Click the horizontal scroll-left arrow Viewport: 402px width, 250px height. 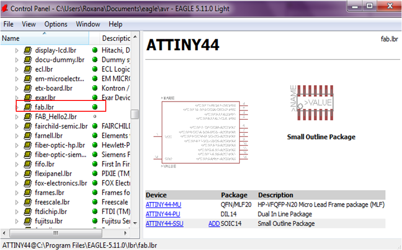point(4,233)
